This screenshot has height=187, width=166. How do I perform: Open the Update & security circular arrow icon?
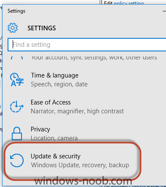tap(17, 160)
